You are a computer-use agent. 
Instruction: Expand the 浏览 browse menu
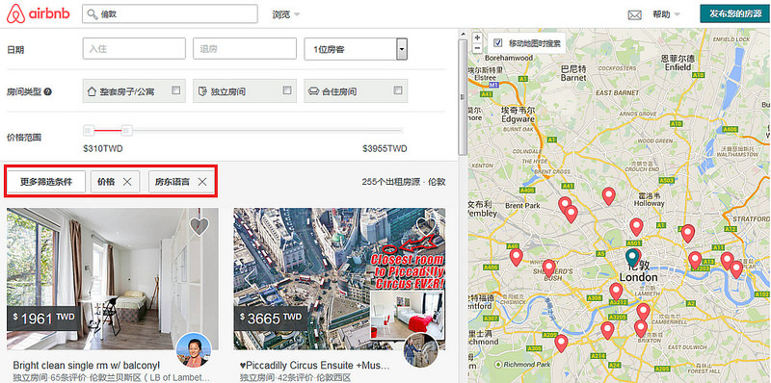click(286, 14)
